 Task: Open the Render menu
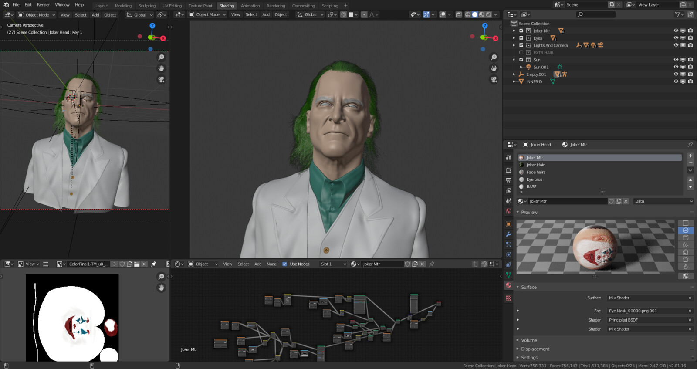[x=43, y=5]
